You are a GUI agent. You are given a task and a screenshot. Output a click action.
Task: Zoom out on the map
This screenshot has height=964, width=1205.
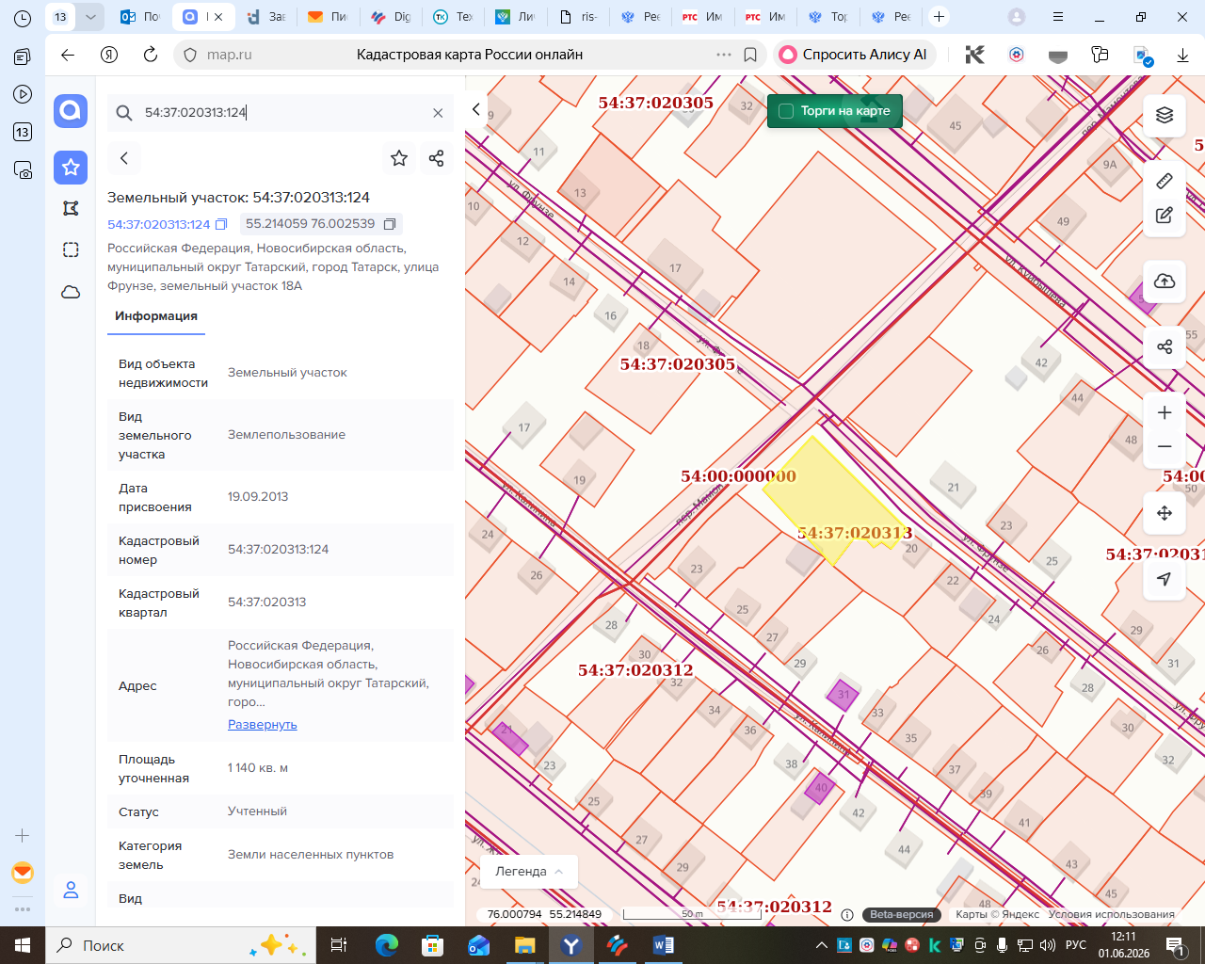pos(1165,446)
